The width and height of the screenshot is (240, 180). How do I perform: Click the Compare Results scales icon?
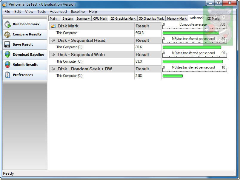[7, 34]
